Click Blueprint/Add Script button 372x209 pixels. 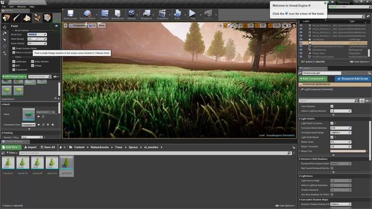pos(353,79)
